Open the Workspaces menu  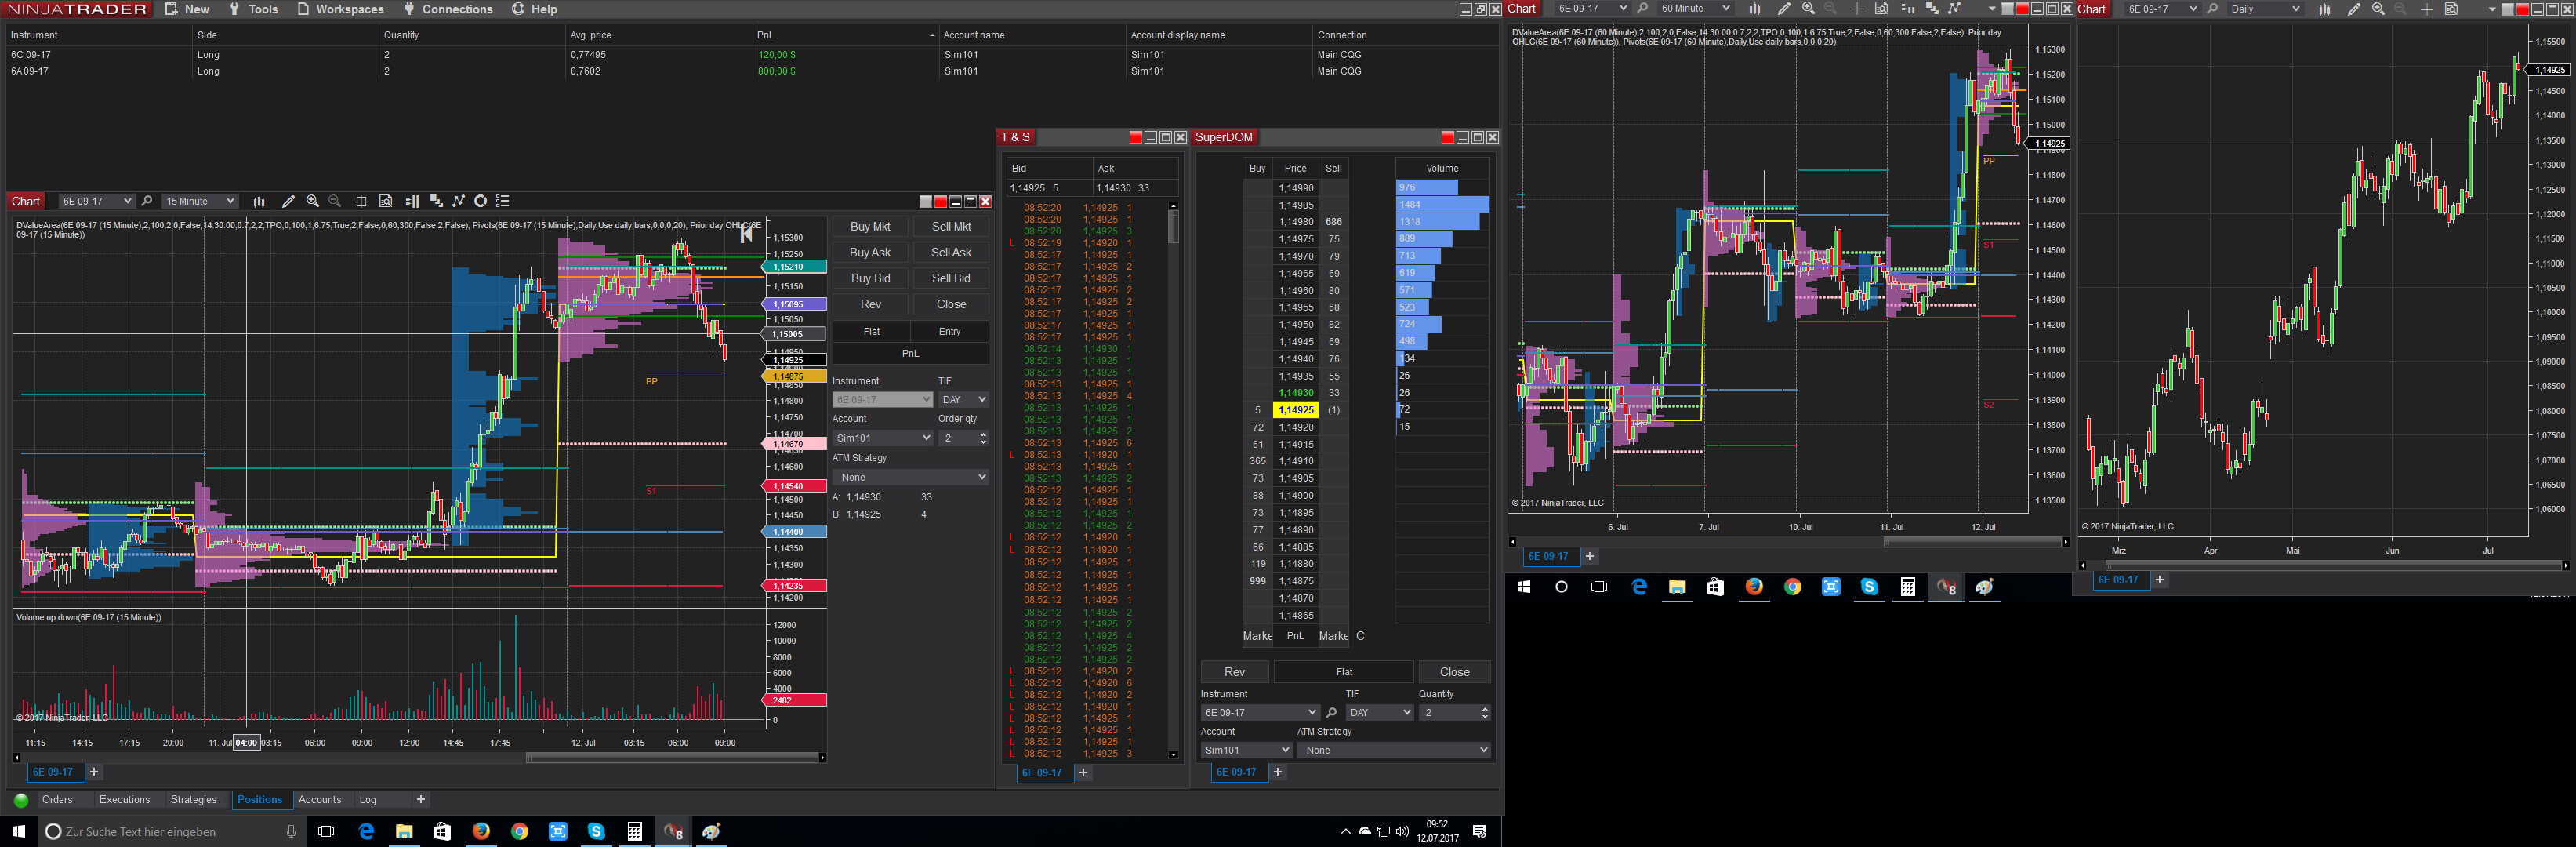[x=340, y=9]
